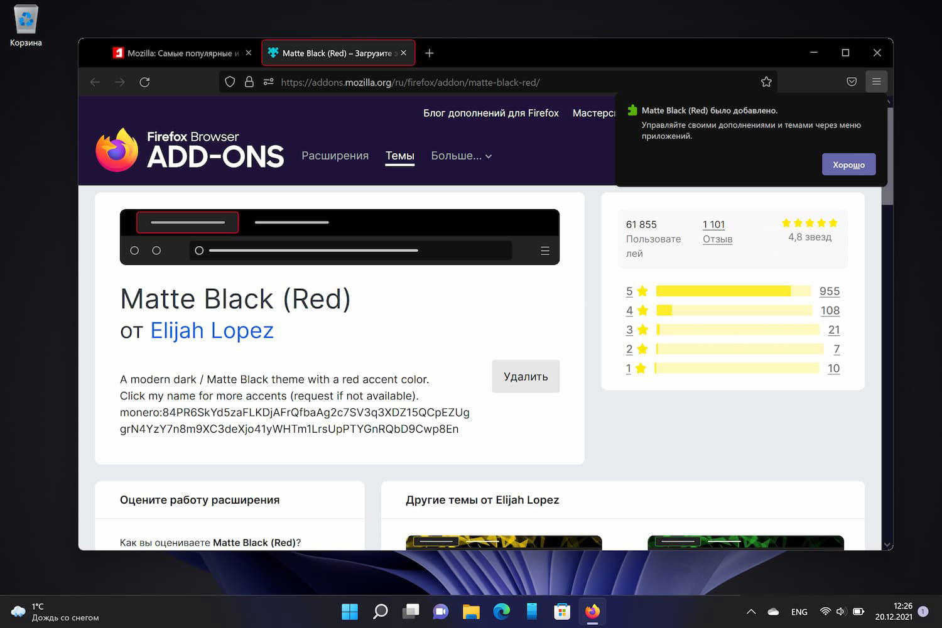Click the "4,8 звезд" rating text
Image resolution: width=942 pixels, height=628 pixels.
coord(809,237)
